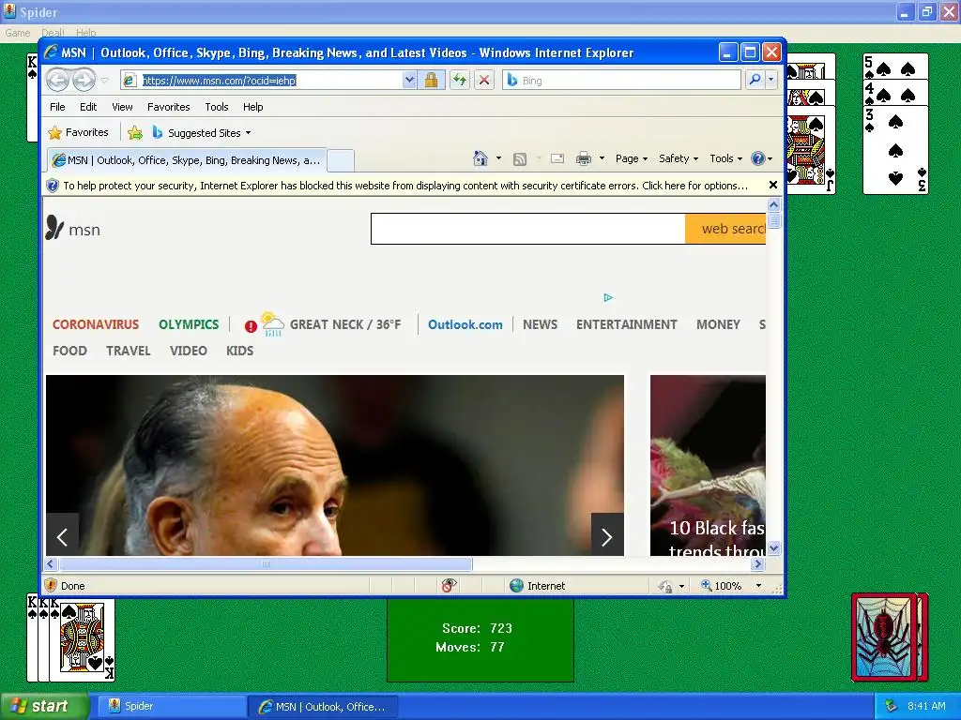
Task: Click the Bing search box in toolbar
Action: (x=622, y=81)
